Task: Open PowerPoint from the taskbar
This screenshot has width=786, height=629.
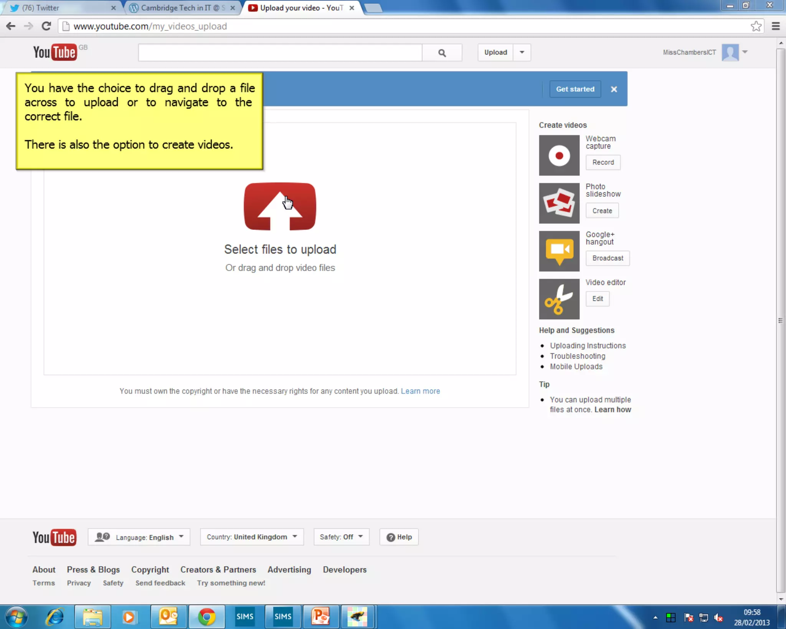Action: pyautogui.click(x=321, y=617)
